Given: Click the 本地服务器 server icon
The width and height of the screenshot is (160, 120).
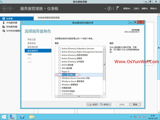Looking at the screenshot, I should coord(4,23).
